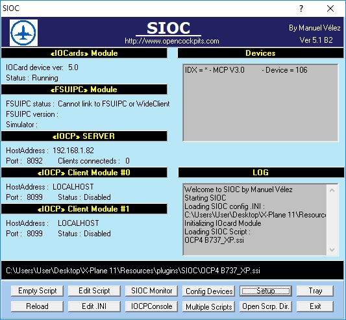Viewport: 346px width, 320px height.
Task: Open the opencockpits.com website link
Action: pos(172,41)
